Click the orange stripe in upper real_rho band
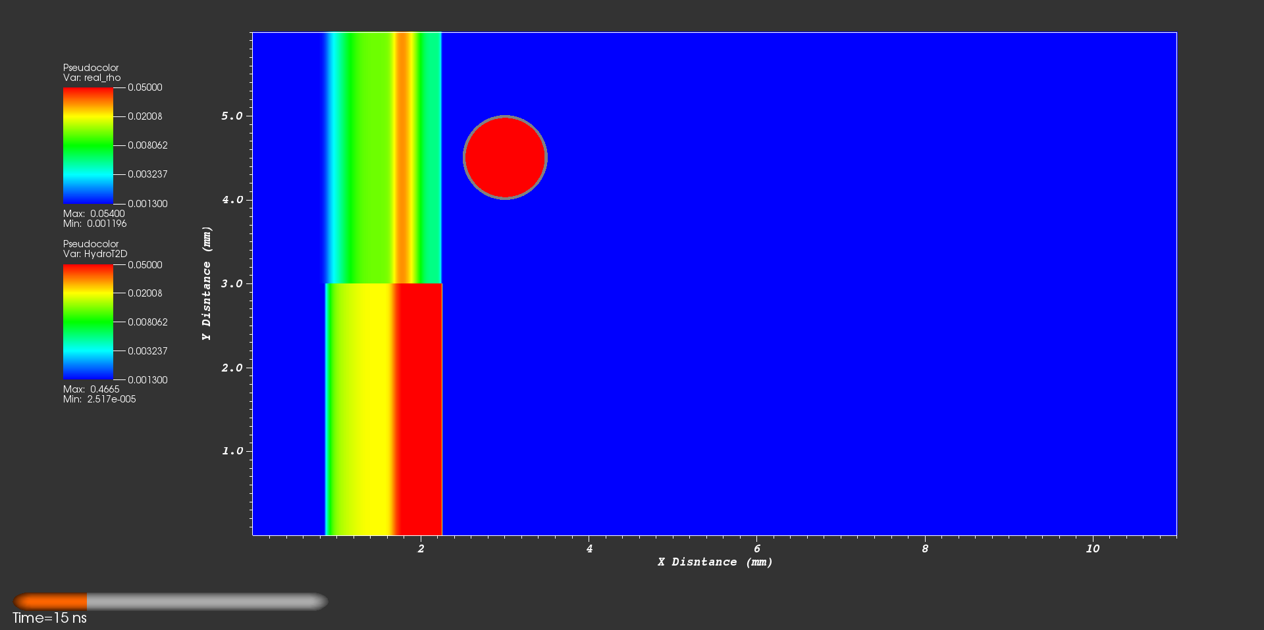Viewport: 1264px width, 630px height. (x=404, y=158)
